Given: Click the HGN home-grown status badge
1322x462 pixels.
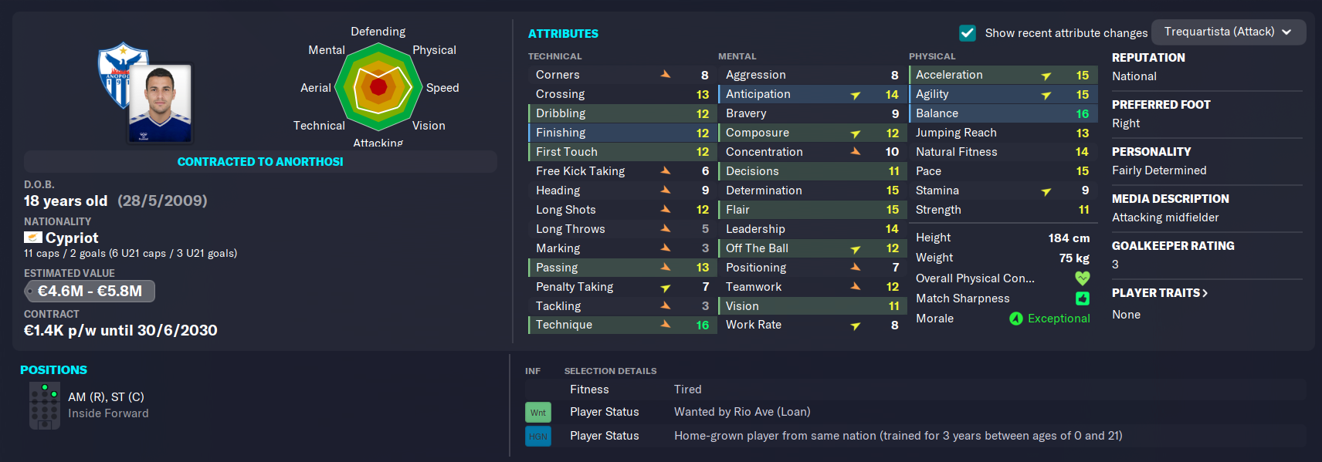Looking at the screenshot, I should tap(538, 437).
